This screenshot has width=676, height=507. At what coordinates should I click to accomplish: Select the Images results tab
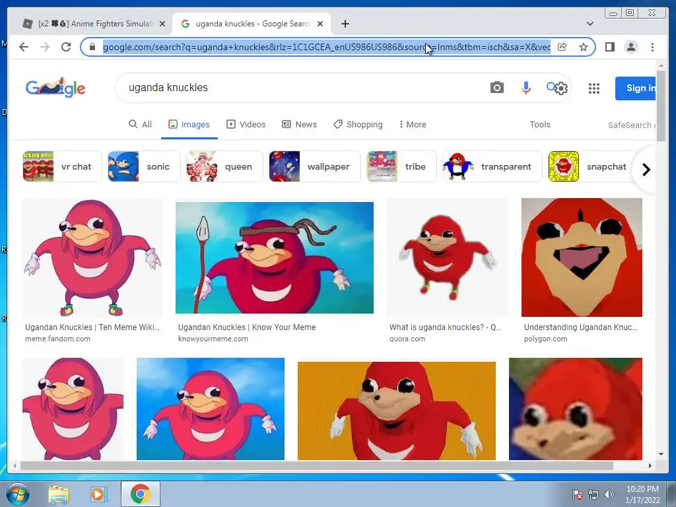pos(189,125)
